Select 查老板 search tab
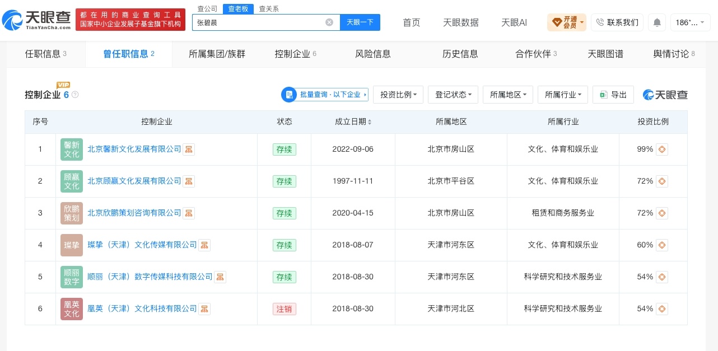 [x=238, y=8]
